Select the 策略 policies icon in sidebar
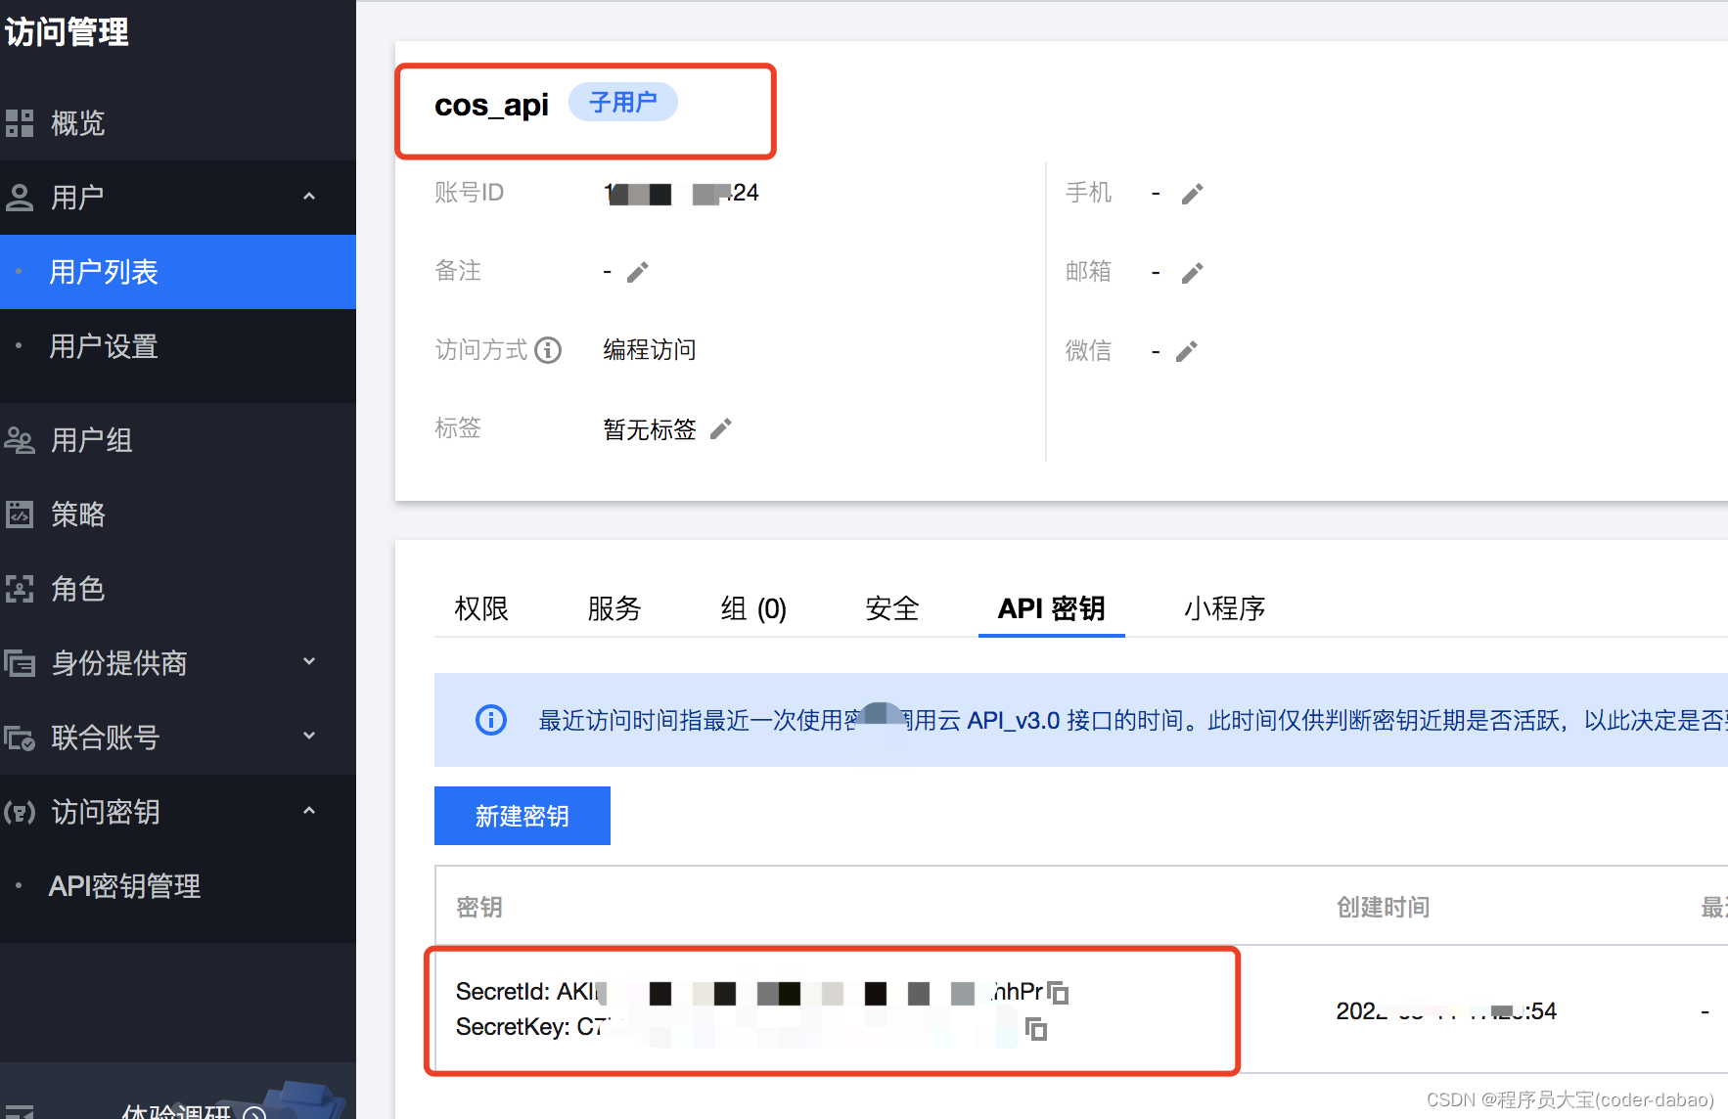This screenshot has width=1728, height=1119. point(20,515)
